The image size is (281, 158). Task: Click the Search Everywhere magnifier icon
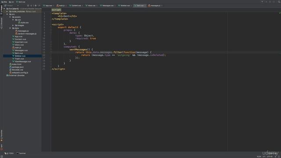click(x=279, y=2)
